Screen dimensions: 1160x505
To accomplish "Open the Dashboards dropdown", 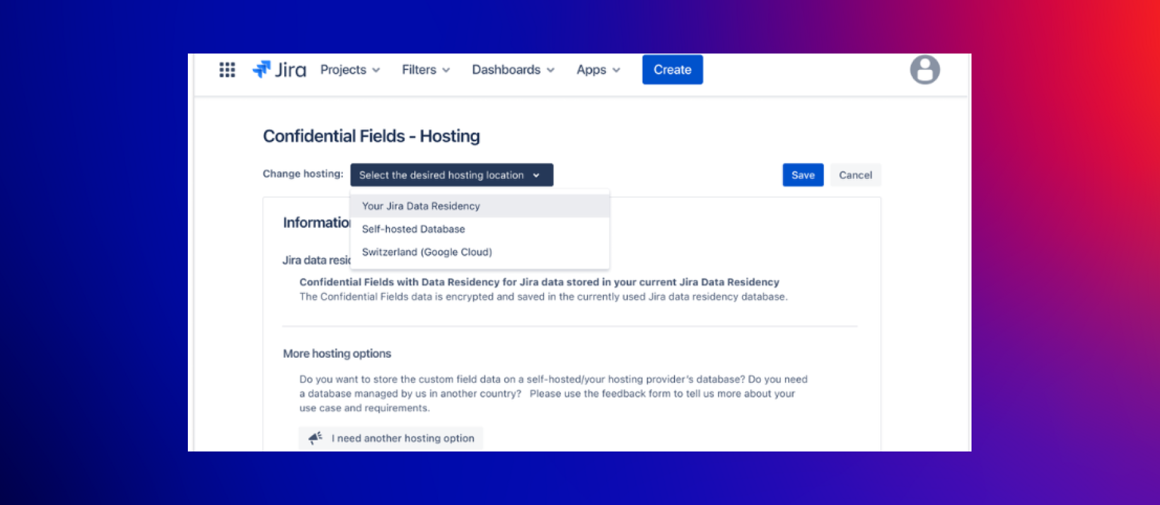I will tap(513, 70).
